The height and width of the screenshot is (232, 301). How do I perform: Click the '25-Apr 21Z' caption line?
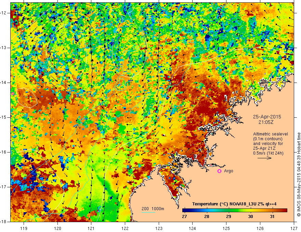tap(263, 148)
